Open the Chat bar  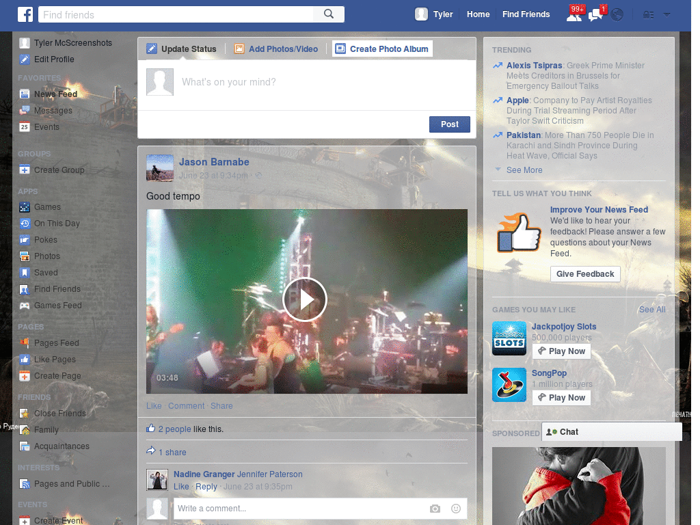coord(612,432)
